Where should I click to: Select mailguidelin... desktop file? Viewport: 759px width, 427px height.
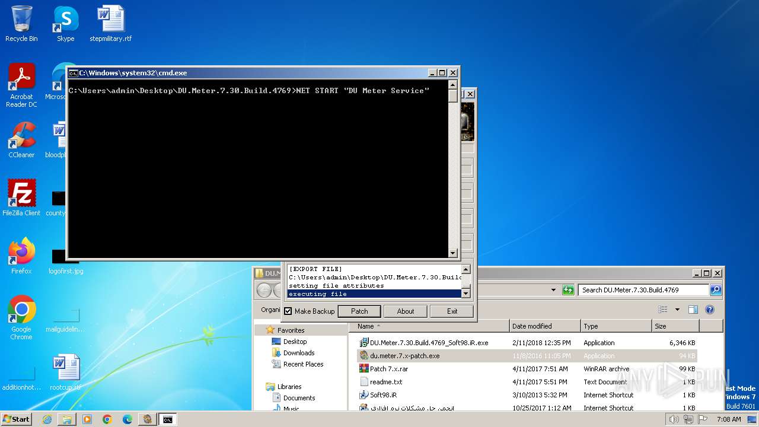point(65,320)
